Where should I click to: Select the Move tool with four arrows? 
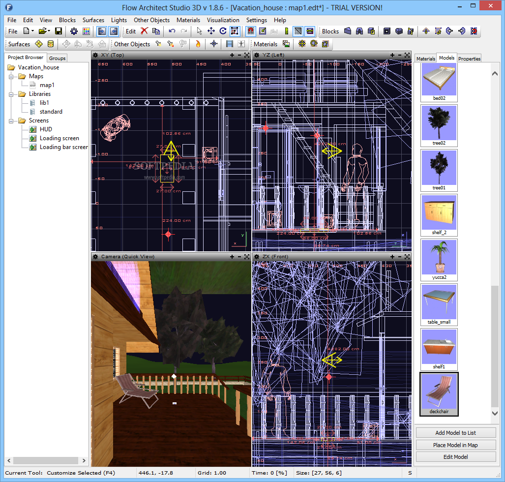(211, 31)
